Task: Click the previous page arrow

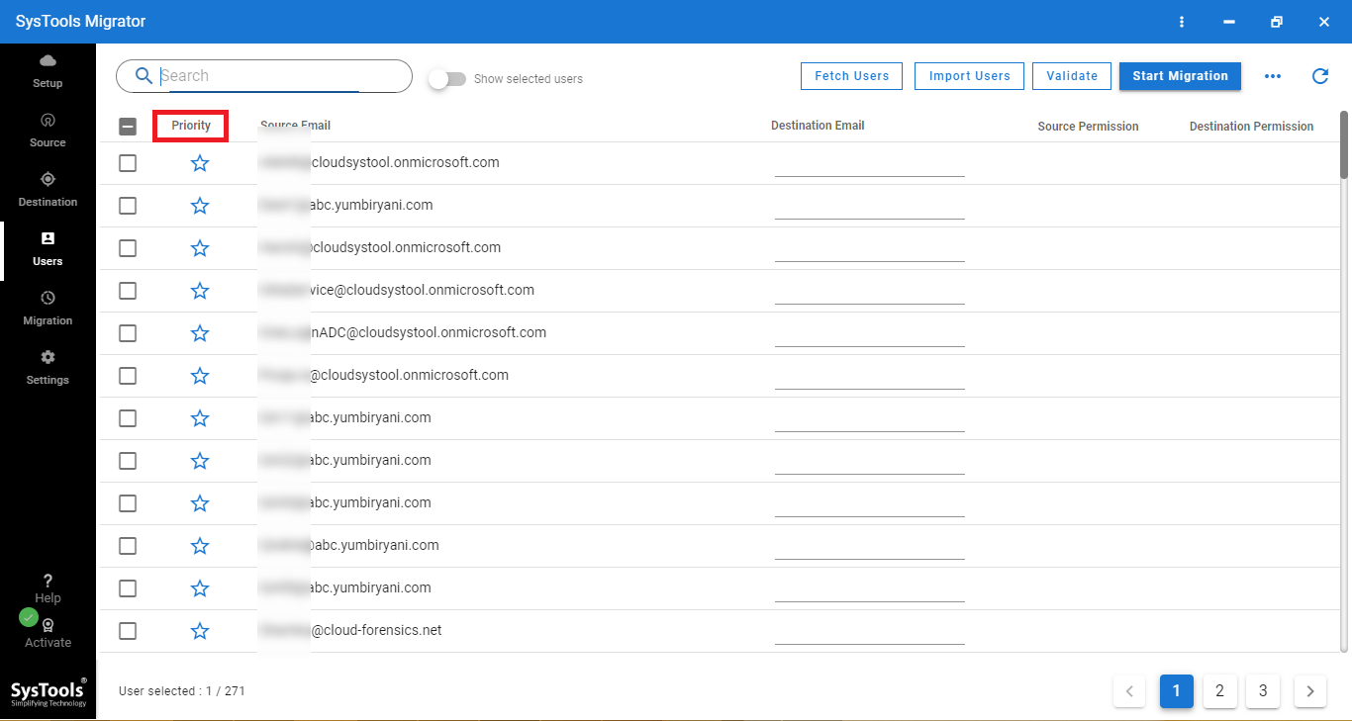Action: point(1129,691)
